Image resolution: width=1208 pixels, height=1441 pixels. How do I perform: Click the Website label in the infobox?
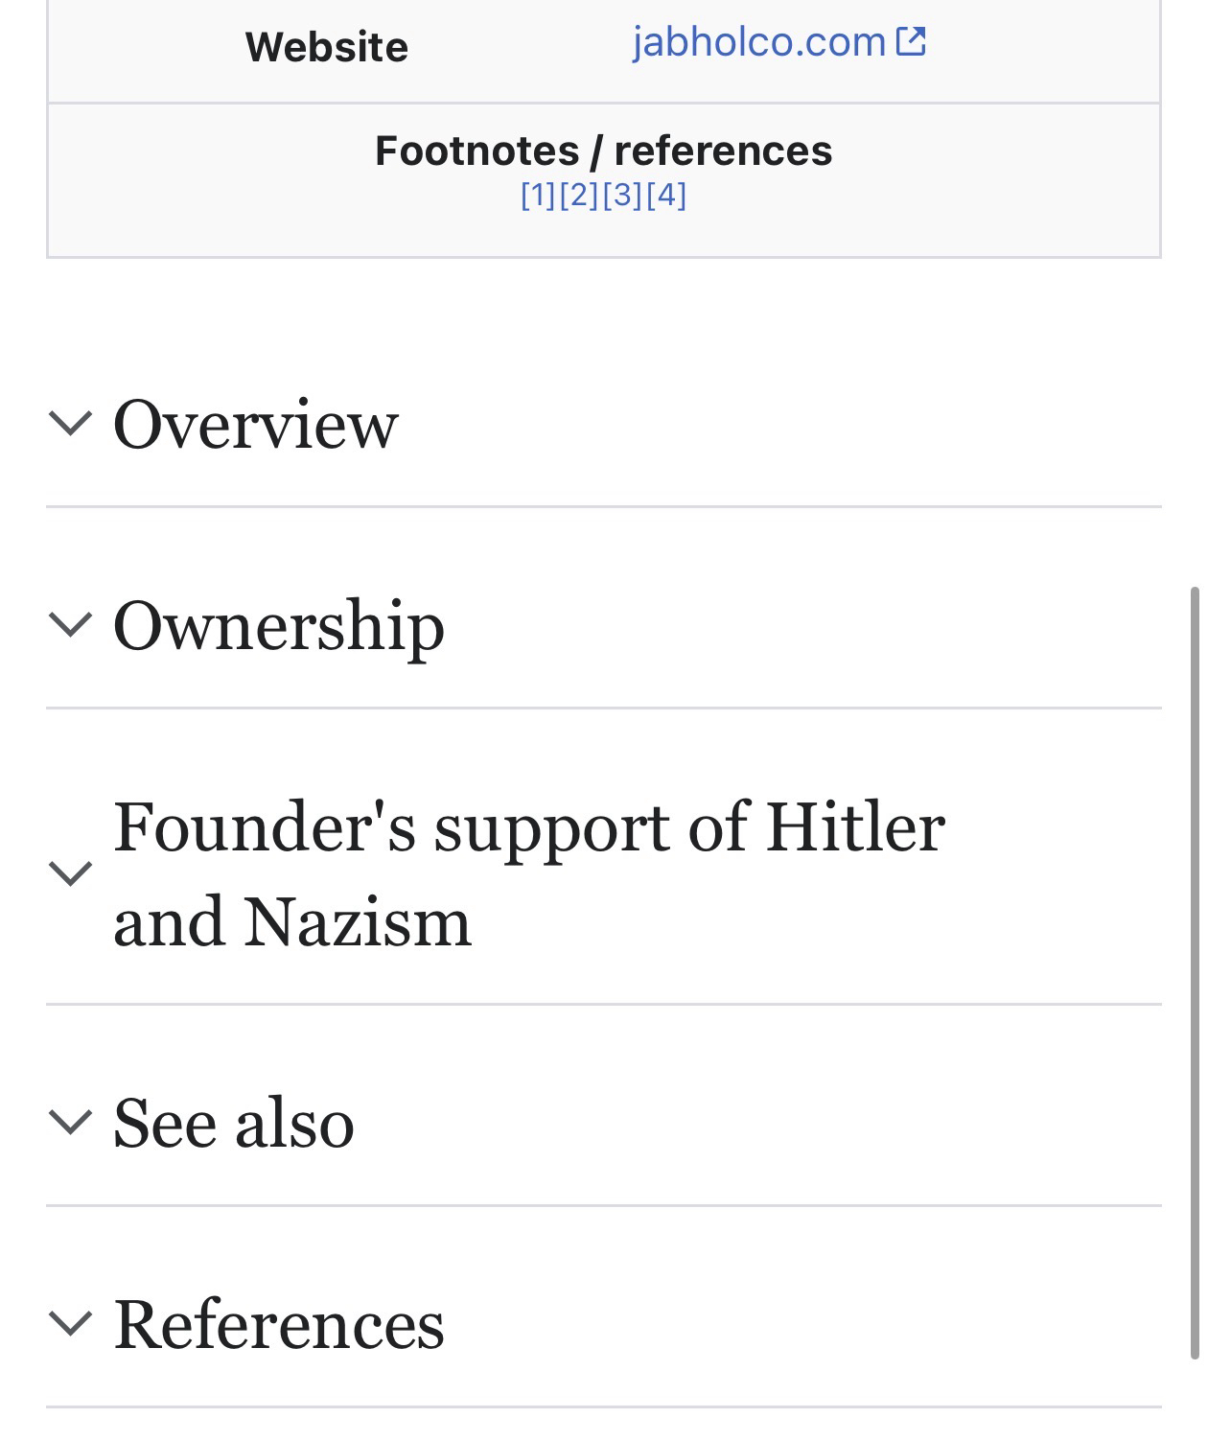pyautogui.click(x=327, y=47)
